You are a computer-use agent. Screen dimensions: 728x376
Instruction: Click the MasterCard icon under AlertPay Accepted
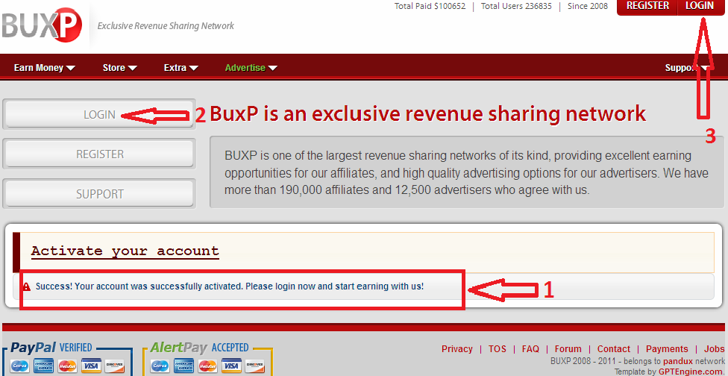pyautogui.click(x=208, y=366)
